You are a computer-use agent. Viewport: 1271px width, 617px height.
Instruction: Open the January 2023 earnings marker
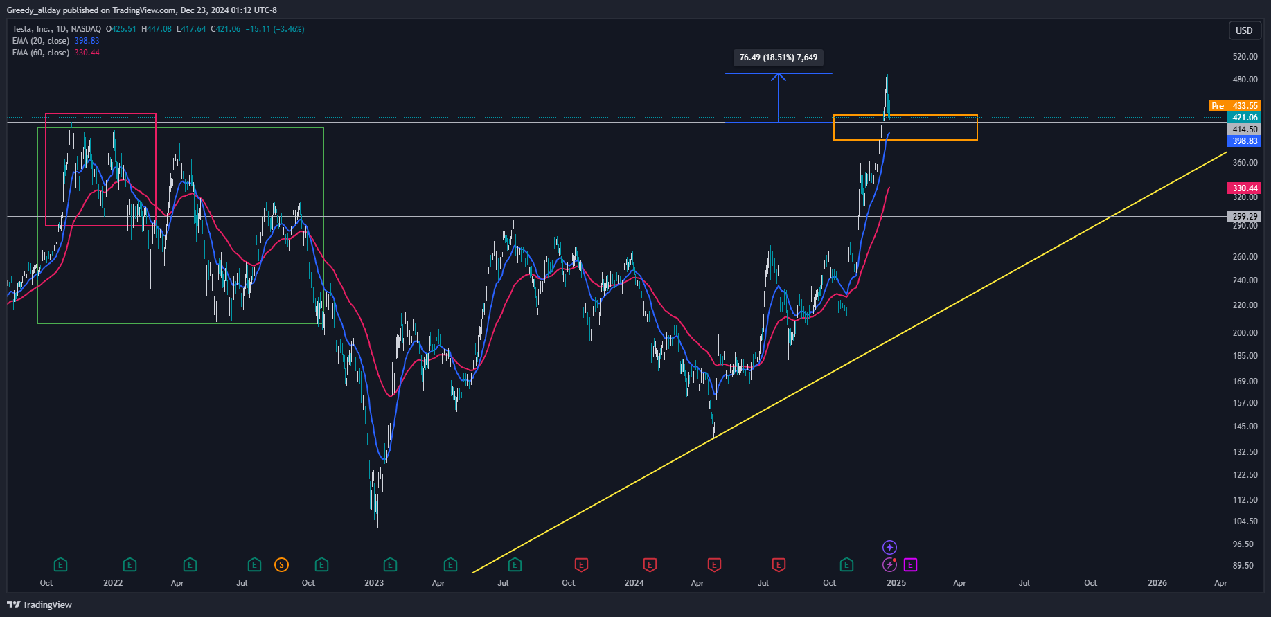(390, 565)
